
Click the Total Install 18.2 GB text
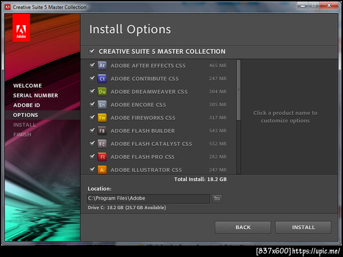point(201,179)
